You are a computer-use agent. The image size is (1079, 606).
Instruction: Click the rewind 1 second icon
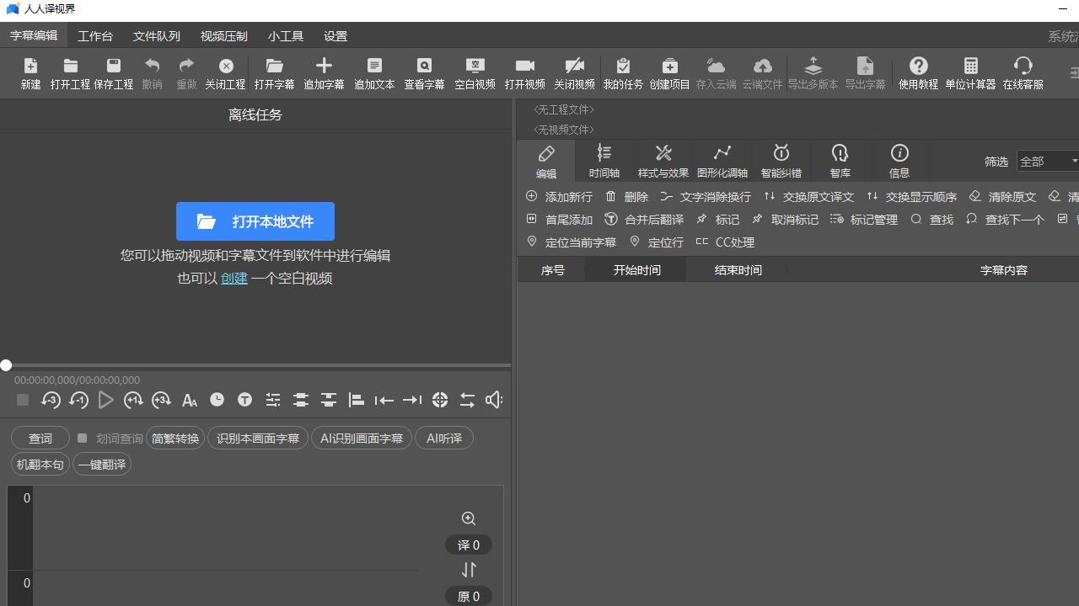pos(78,400)
